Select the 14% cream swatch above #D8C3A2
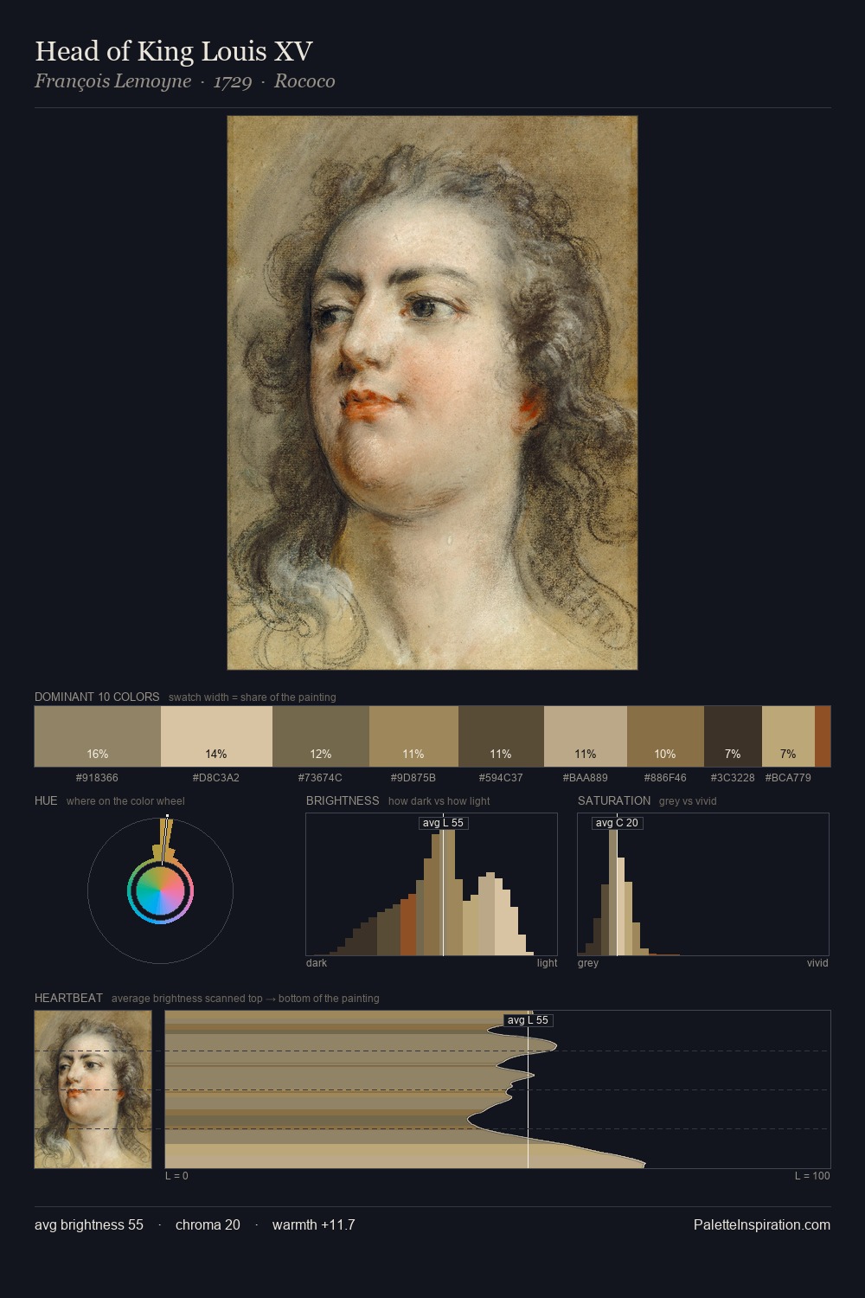This screenshot has width=865, height=1298. point(216,736)
